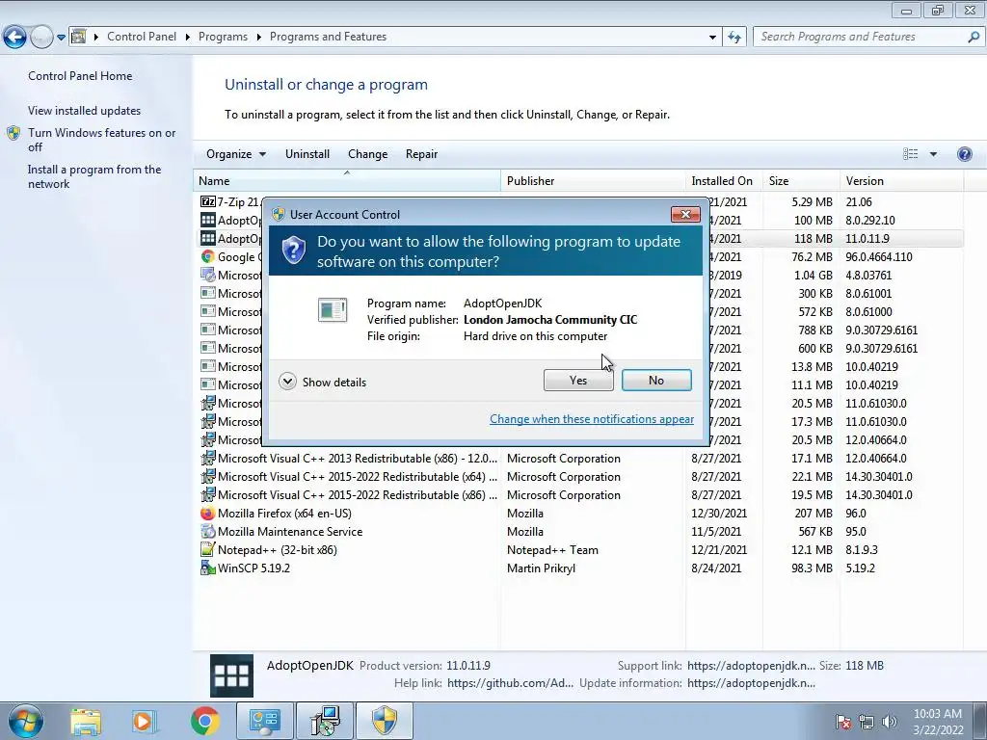Viewport: 987px width, 740px height.
Task: Click the Visual C++ 2013 (x86) row icon
Action: point(208,459)
